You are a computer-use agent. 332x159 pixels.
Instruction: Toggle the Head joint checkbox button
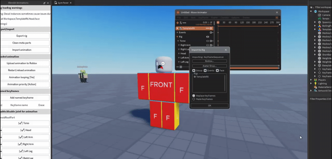pos(26,130)
